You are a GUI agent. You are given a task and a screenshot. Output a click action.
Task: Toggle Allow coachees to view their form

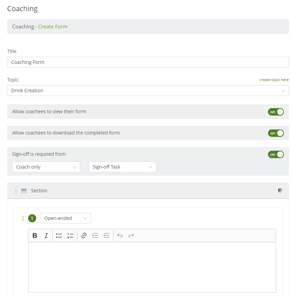point(276,112)
